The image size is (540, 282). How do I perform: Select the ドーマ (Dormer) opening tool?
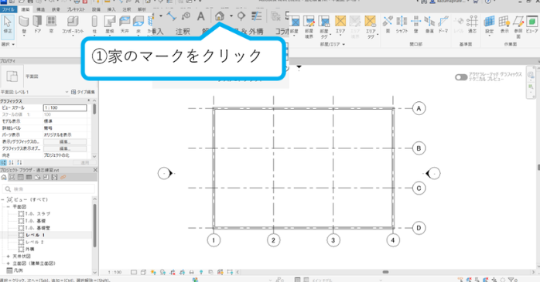tap(443, 24)
